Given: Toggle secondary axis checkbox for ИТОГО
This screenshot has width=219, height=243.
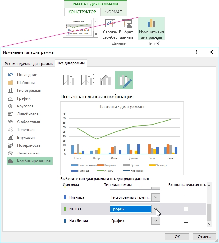Looking at the screenshot, I should 186,209.
